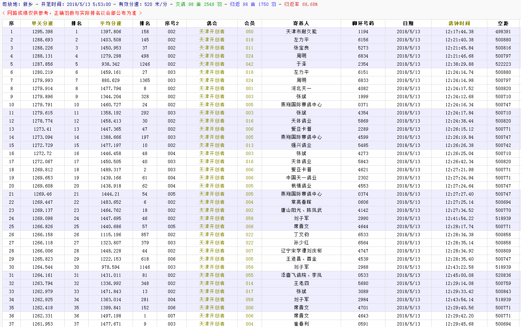Viewport: 521px width, 327px height.
Task: Select owner name 于泽
Action: tap(301, 64)
